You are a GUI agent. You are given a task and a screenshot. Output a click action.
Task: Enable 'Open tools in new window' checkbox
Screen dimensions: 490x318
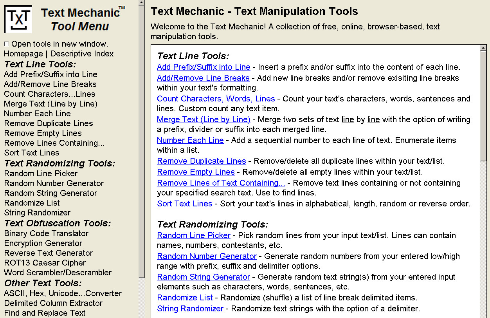pyautogui.click(x=6, y=43)
